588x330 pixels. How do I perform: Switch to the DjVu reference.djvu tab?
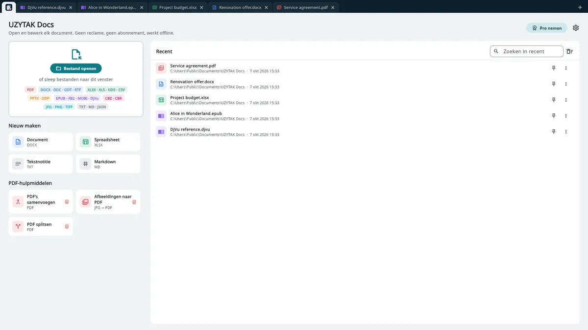click(46, 7)
